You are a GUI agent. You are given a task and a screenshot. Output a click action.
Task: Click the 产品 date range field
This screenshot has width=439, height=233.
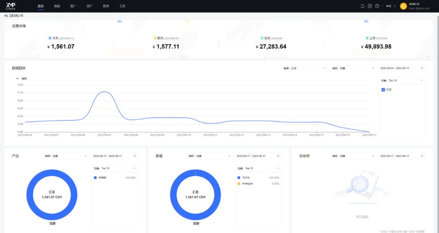(x=115, y=156)
